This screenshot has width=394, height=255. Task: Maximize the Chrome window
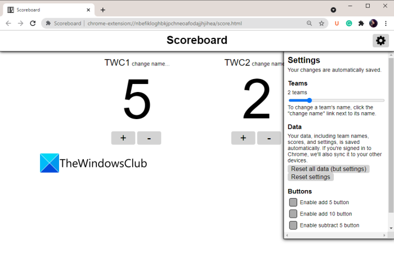tap(368, 6)
